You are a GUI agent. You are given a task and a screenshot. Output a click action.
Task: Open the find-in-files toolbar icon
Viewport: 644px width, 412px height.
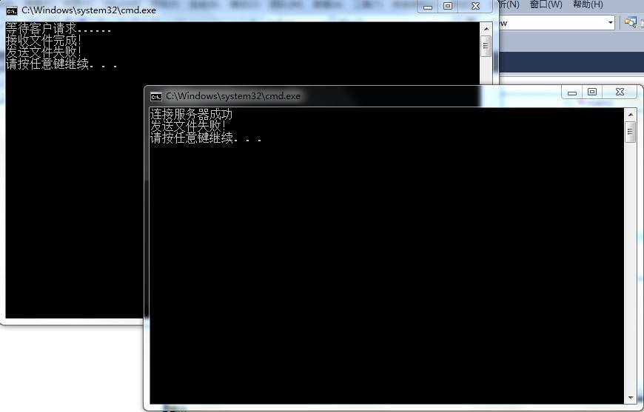coord(630,22)
